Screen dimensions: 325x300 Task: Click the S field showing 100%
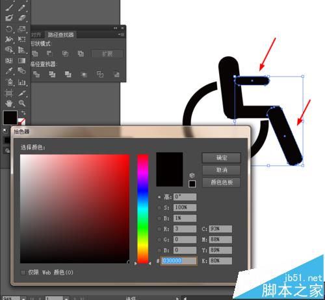coord(185,207)
